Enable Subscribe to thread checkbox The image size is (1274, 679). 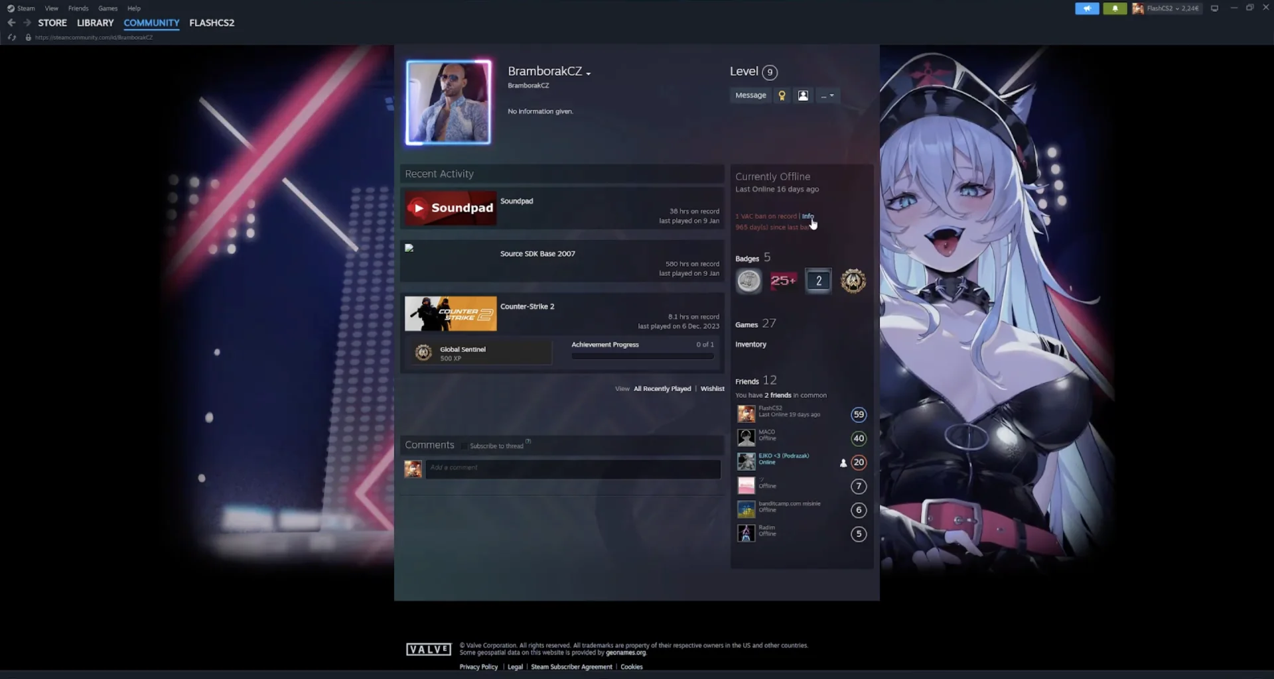[464, 446]
